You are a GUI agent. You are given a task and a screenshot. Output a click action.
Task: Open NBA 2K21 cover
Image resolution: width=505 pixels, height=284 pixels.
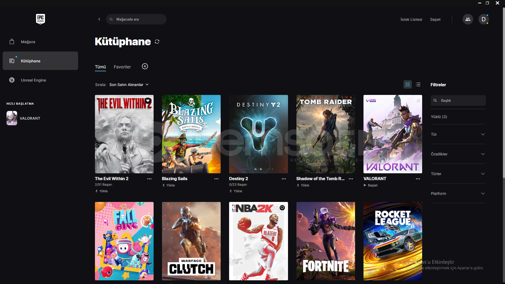pos(259,241)
